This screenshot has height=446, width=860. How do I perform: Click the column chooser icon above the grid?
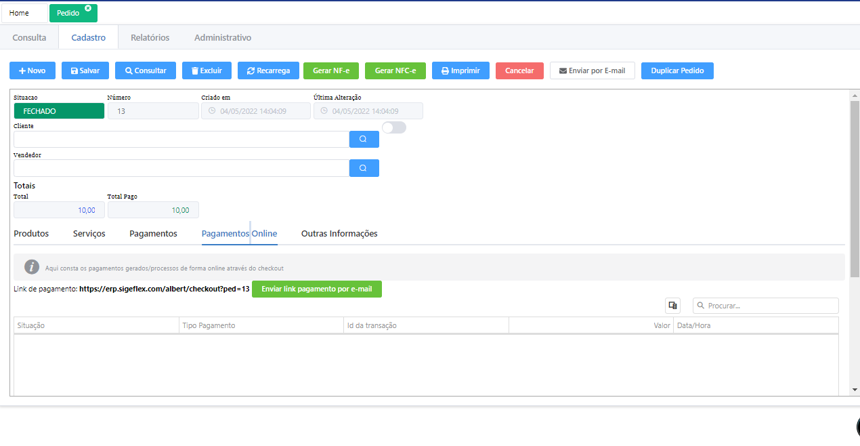[x=672, y=306]
